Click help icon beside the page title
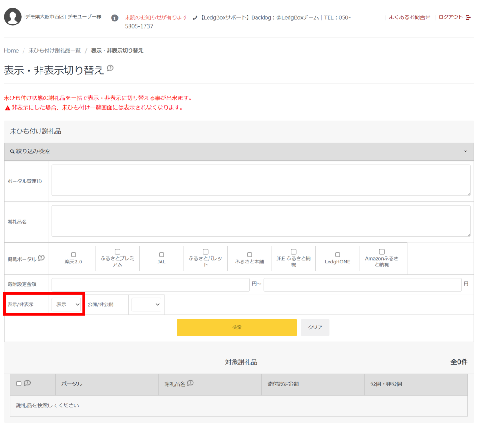The width and height of the screenshot is (482, 430). pos(110,68)
